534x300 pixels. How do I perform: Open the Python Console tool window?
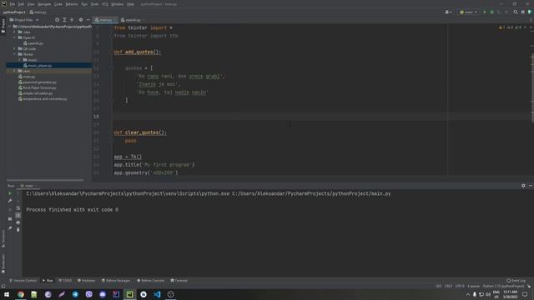[150, 281]
